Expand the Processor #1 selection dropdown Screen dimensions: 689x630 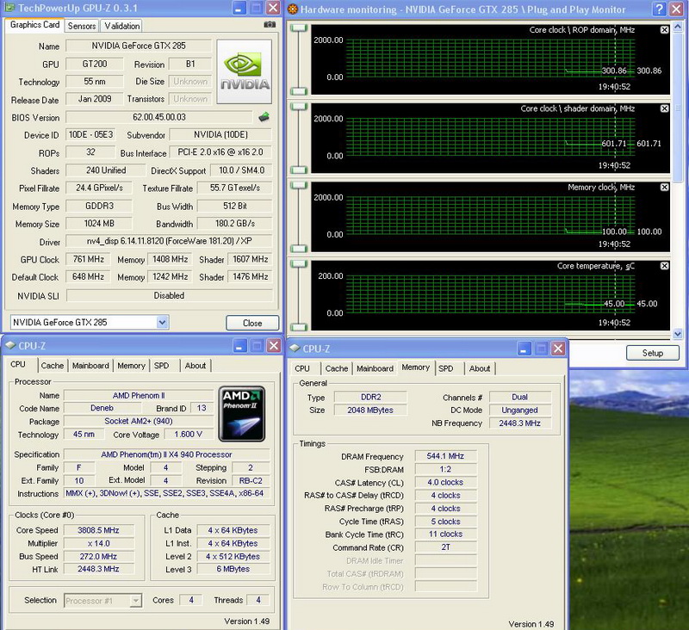tap(135, 600)
